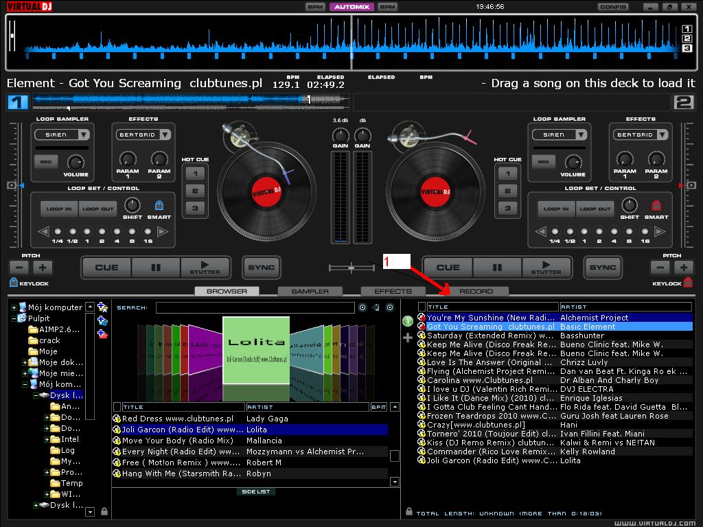The width and height of the screenshot is (703, 527).
Task: Click left deck LOOP IN button
Action: coord(59,209)
